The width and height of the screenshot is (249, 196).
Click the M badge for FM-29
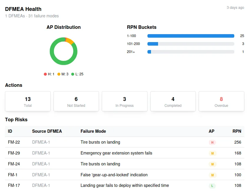click(213, 153)
